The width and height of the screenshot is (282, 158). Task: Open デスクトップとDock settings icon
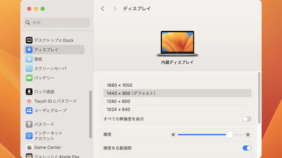29,40
